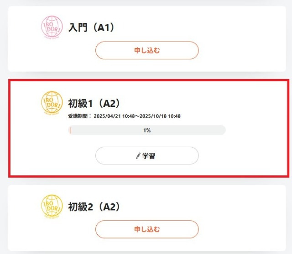The height and width of the screenshot is (254, 292).
Task: Click the filled left end of progress bar
Action: (70, 130)
